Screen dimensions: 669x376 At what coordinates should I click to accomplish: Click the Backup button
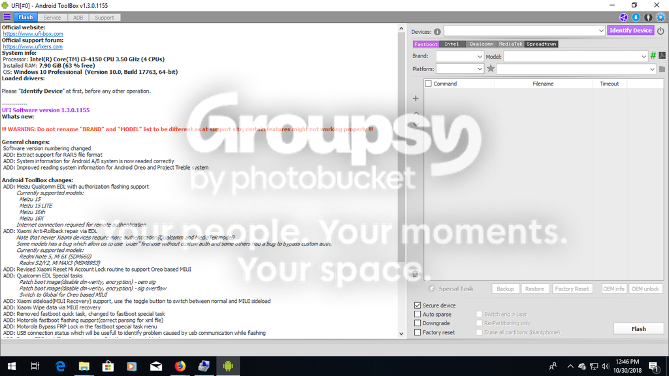(x=505, y=289)
